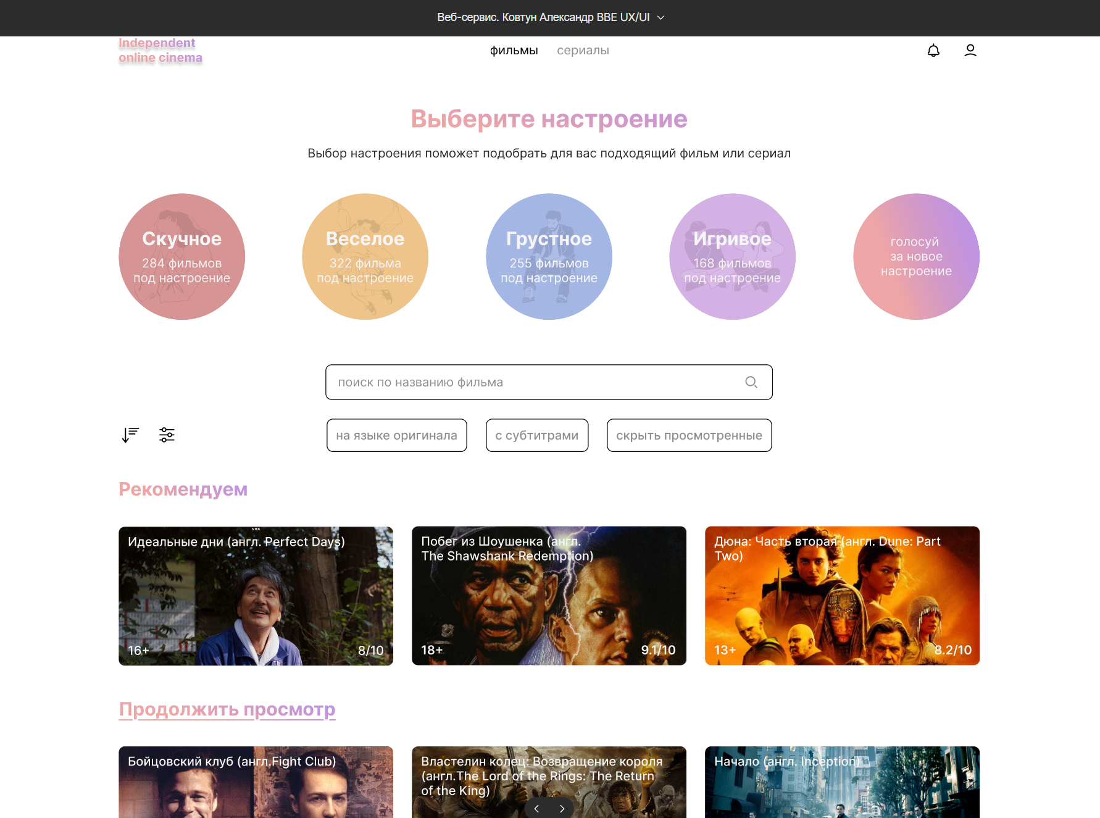Image resolution: width=1100 pixels, height=818 pixels.
Task: Select the Игривое mood circle
Action: pyautogui.click(x=733, y=257)
